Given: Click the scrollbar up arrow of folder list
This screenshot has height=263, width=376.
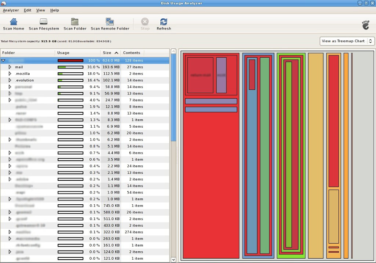Looking at the screenshot, I should pyautogui.click(x=173, y=51).
